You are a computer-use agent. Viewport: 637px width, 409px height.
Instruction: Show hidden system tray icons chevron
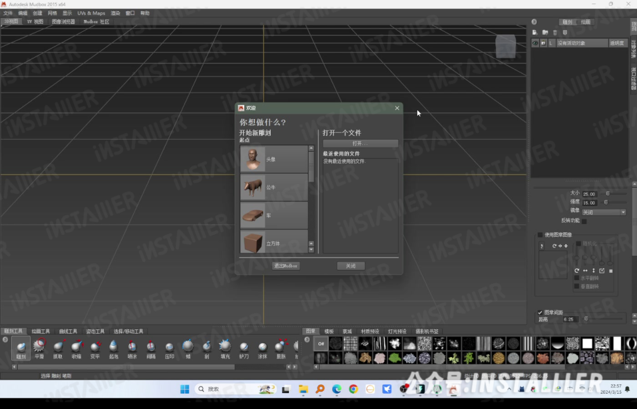pyautogui.click(x=509, y=389)
